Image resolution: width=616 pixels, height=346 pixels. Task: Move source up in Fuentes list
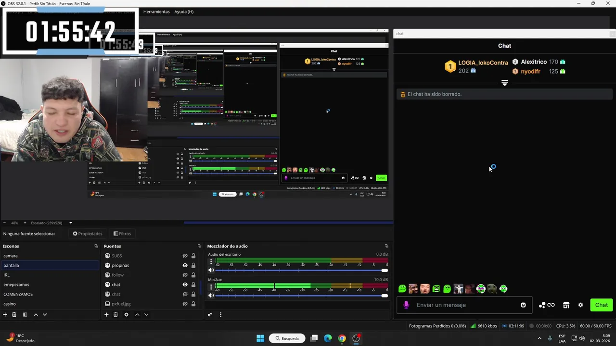click(137, 315)
